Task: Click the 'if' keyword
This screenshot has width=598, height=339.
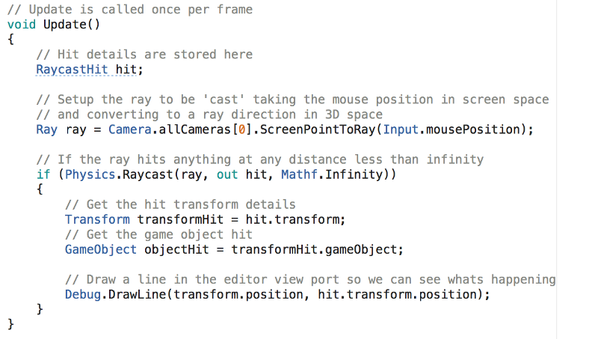Action: point(43,174)
